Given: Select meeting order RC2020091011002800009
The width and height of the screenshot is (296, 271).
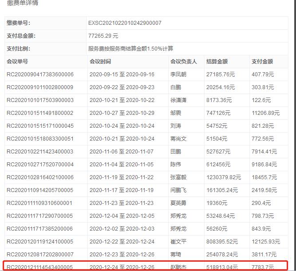Looking at the screenshot, I should [x=40, y=87].
